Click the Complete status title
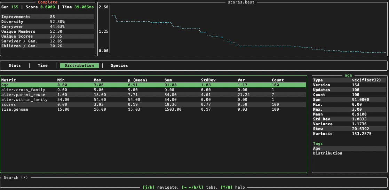The height and width of the screenshot is (190, 389). pyautogui.click(x=47, y=2)
